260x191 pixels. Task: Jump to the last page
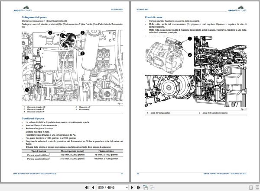(139, 188)
